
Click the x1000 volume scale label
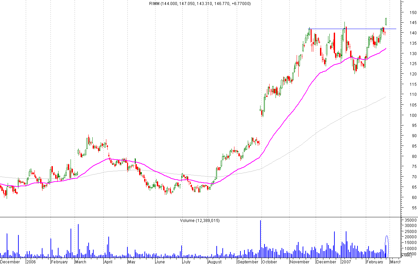[x=406, y=255]
